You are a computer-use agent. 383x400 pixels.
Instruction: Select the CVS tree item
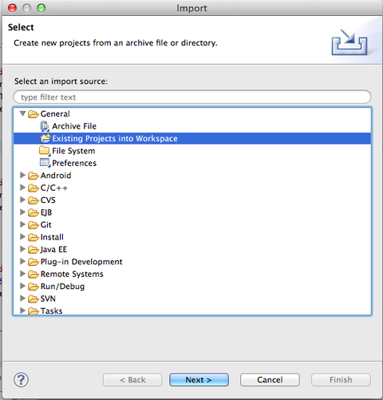click(x=48, y=200)
